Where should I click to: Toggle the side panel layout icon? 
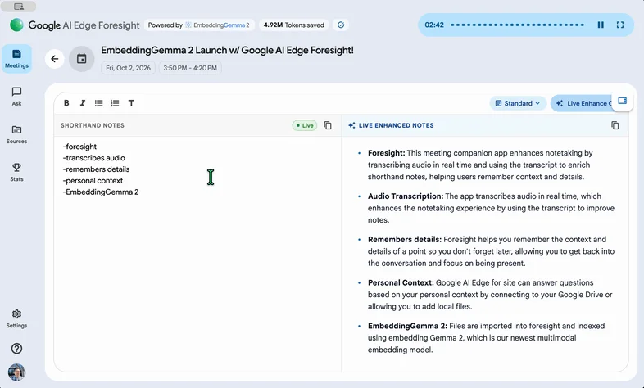622,101
